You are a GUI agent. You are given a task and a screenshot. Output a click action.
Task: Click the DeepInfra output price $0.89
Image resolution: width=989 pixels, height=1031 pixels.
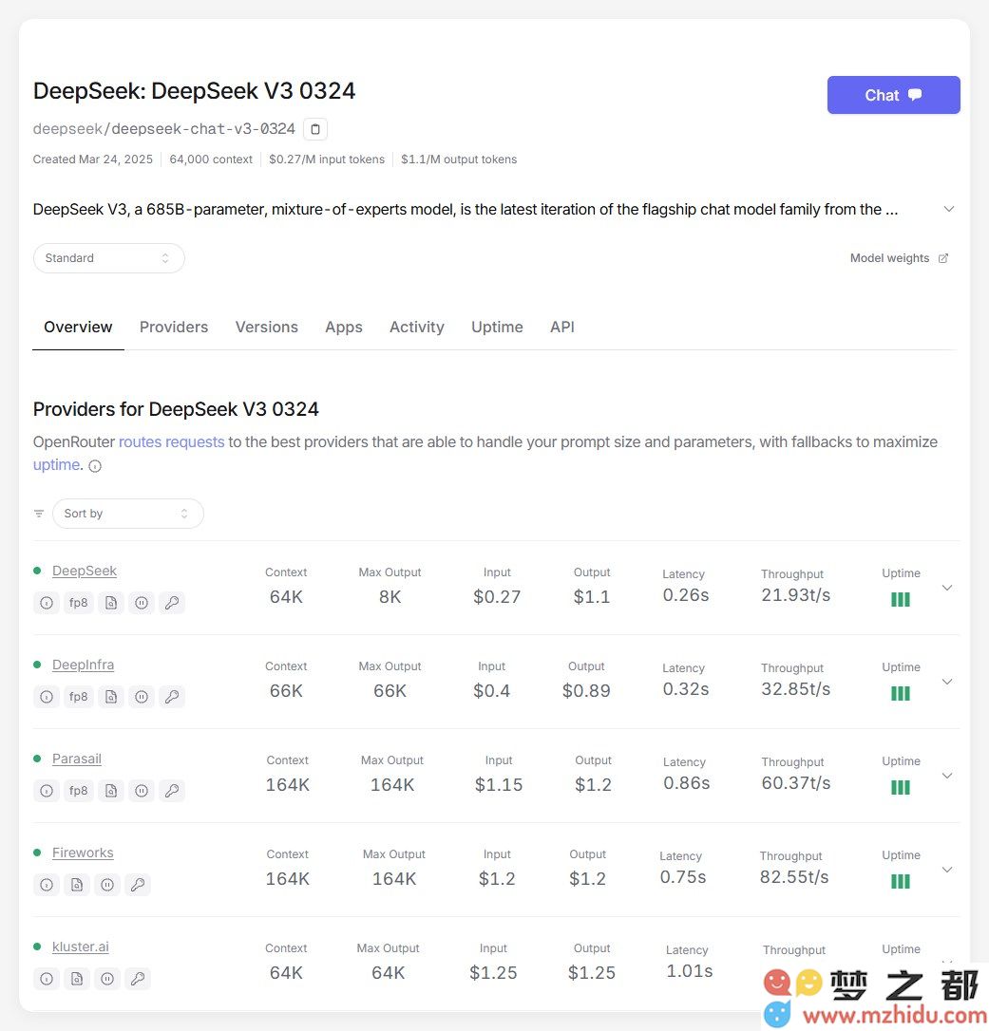586,691
